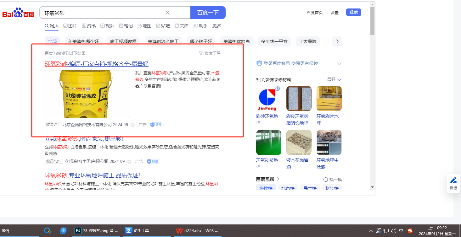Clear the search box with the X icon
The height and width of the screenshot is (237, 461).
[x=168, y=13]
